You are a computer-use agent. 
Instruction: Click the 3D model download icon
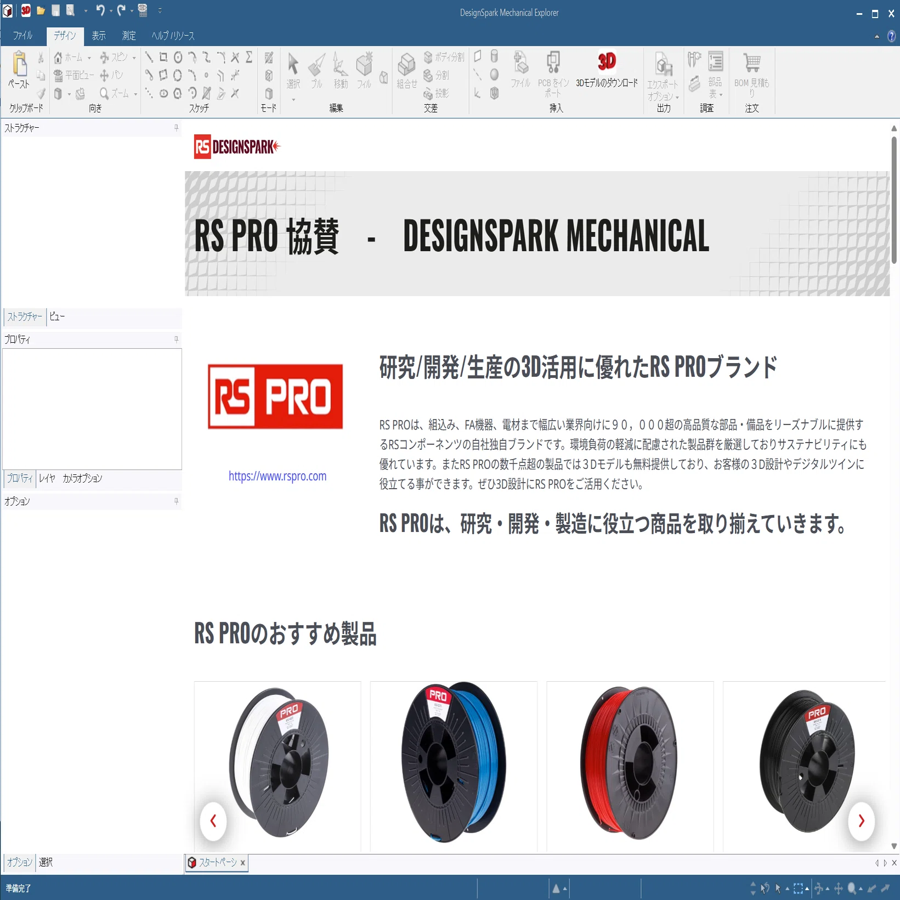[x=607, y=61]
